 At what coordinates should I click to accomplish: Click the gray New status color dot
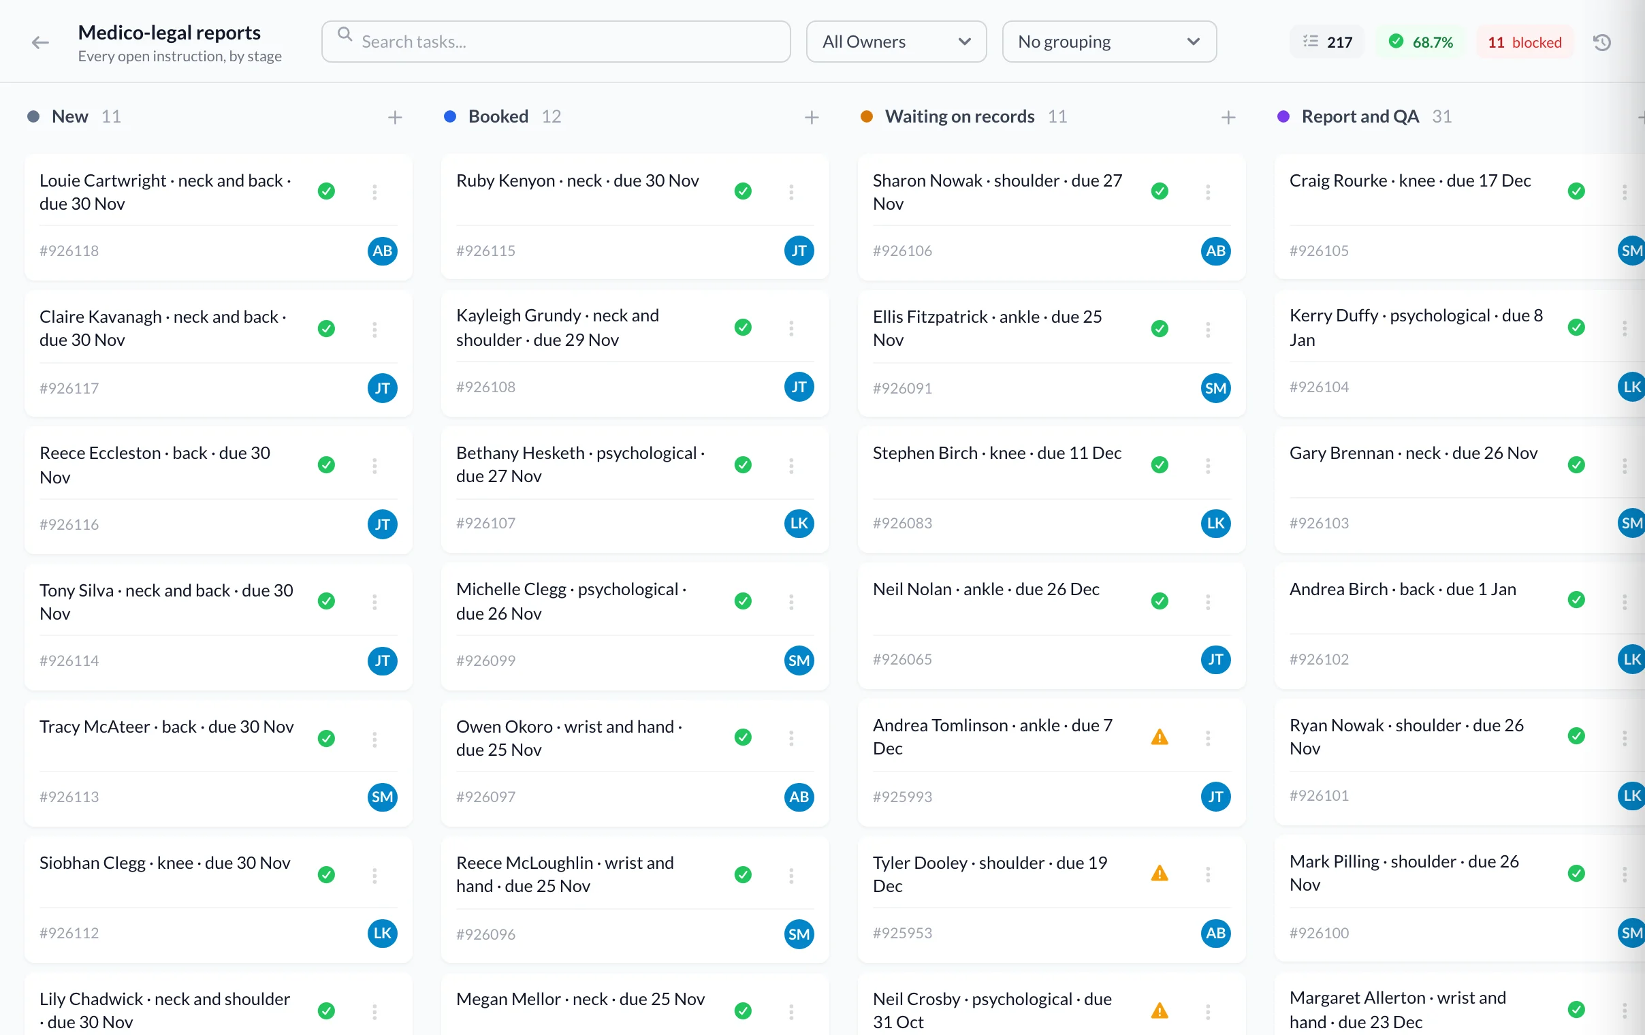[x=33, y=117]
